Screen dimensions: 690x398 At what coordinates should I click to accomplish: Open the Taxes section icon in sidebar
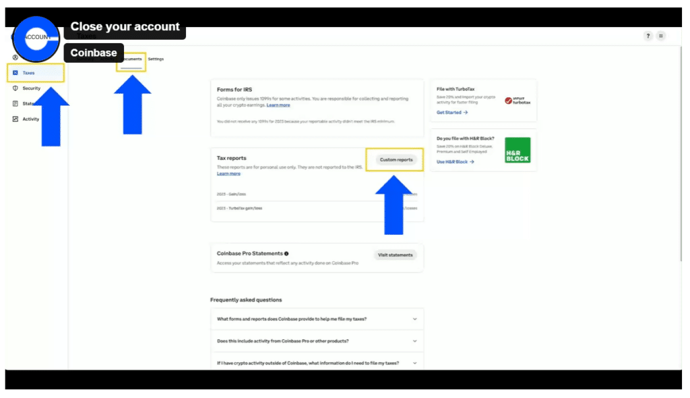click(15, 73)
